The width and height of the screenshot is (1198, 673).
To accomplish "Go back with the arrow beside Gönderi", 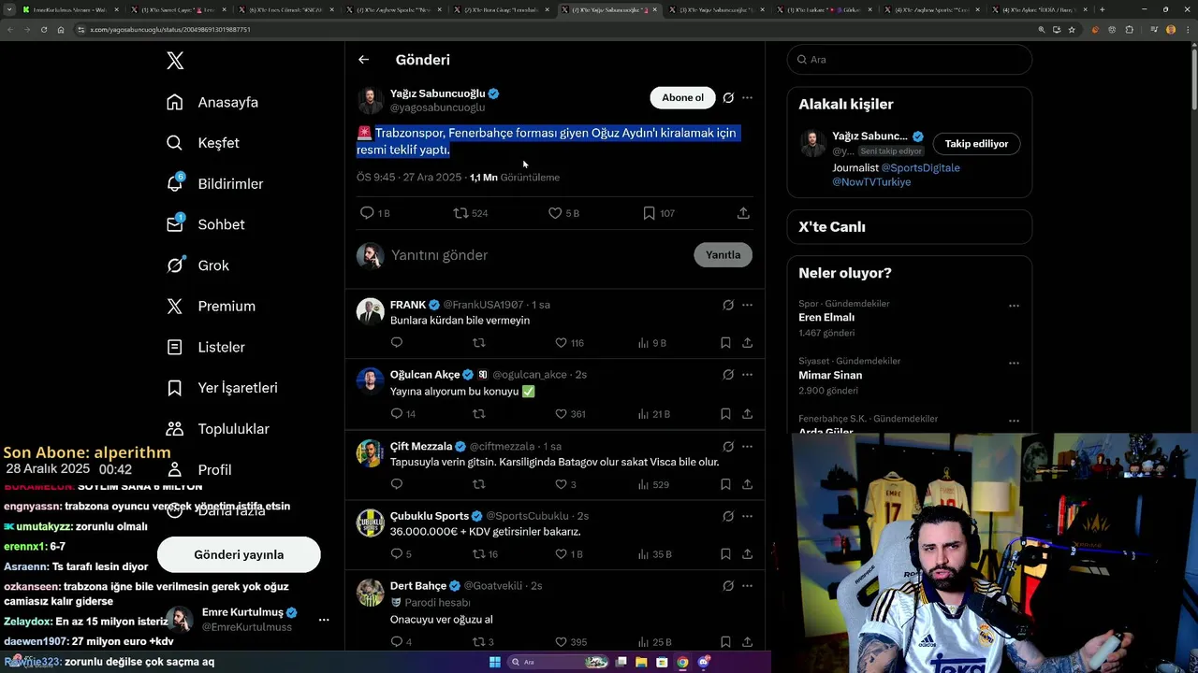I will click(364, 60).
